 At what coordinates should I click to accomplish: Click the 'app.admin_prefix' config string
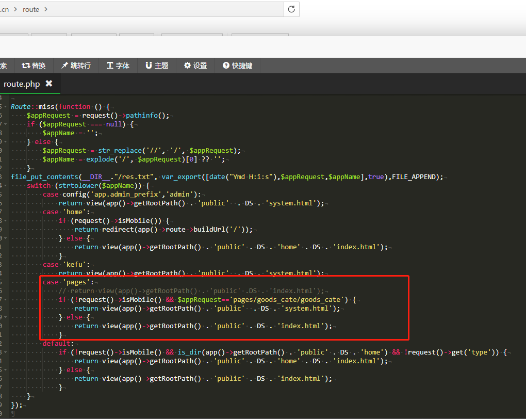pyautogui.click(x=126, y=195)
